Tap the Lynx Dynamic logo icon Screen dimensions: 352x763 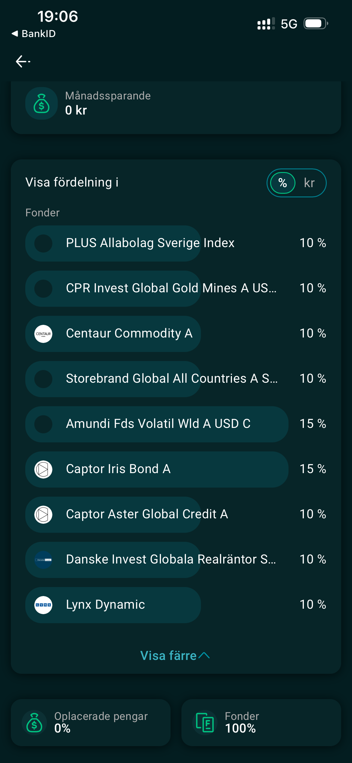(43, 605)
